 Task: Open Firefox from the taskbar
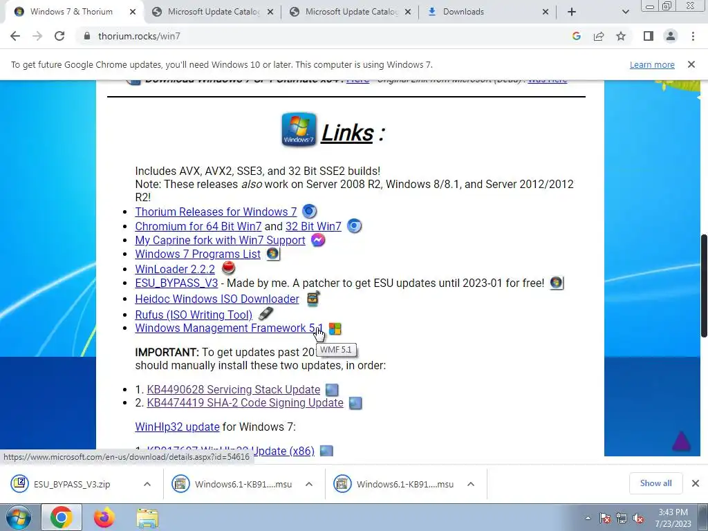click(x=104, y=517)
